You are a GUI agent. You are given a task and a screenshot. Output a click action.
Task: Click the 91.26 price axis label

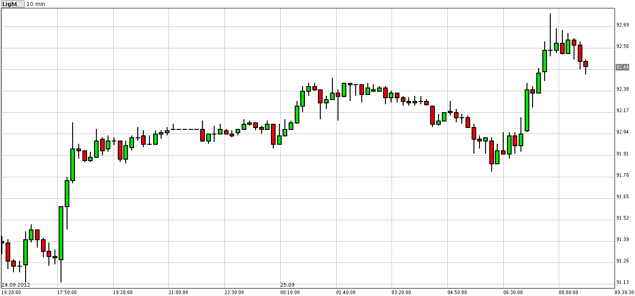(x=622, y=261)
